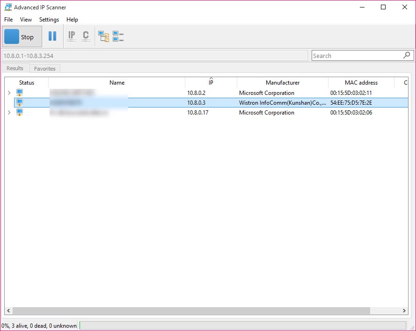This screenshot has height=331, width=416.
Task: Select IP address 10.8.0.17
Action: coord(197,112)
